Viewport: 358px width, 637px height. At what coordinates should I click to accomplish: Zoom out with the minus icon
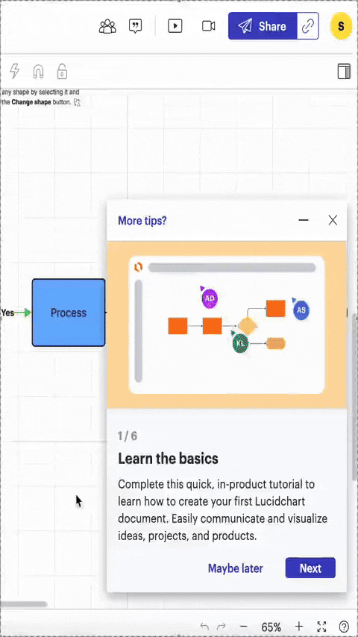(243, 626)
